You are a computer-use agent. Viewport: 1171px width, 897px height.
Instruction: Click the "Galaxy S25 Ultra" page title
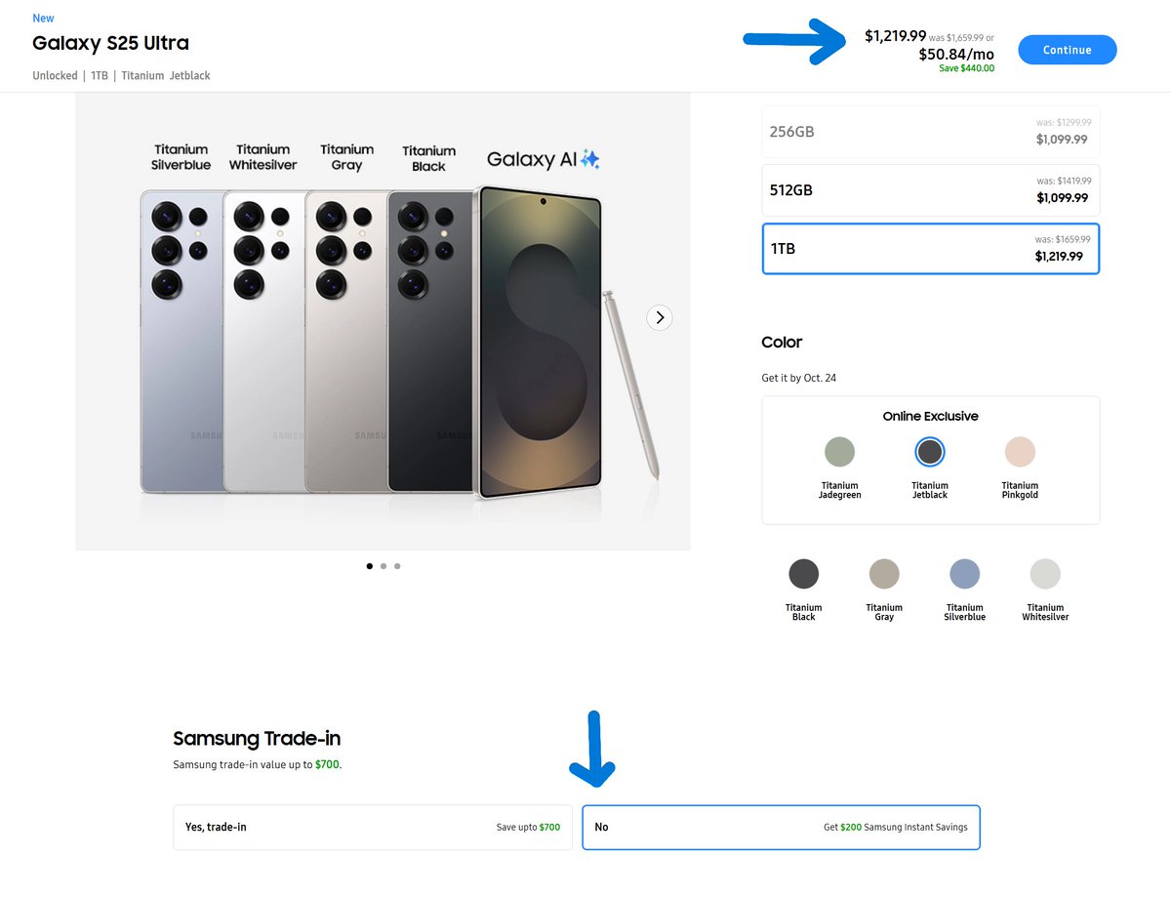[110, 43]
